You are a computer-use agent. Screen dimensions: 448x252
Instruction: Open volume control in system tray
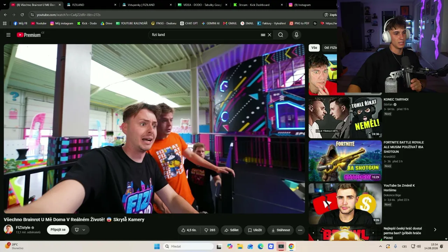419,246
